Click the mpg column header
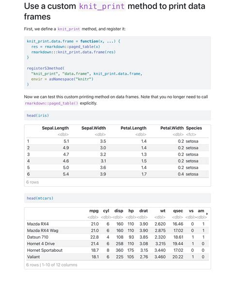This screenshot has height=282, width=230. [94, 211]
